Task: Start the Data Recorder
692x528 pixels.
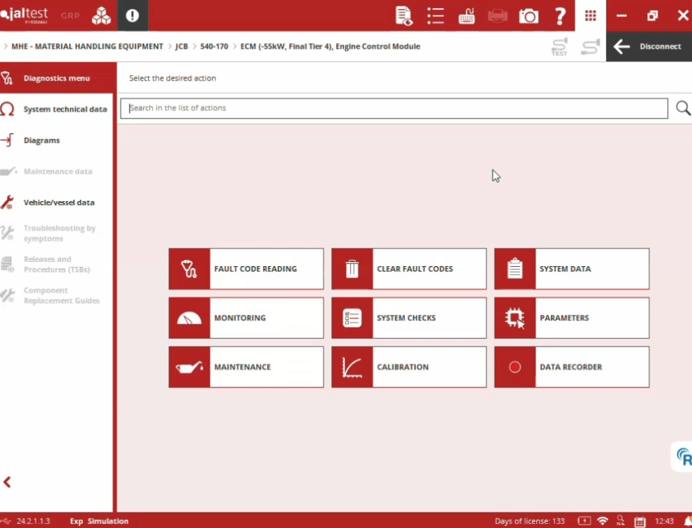Action: pos(572,367)
